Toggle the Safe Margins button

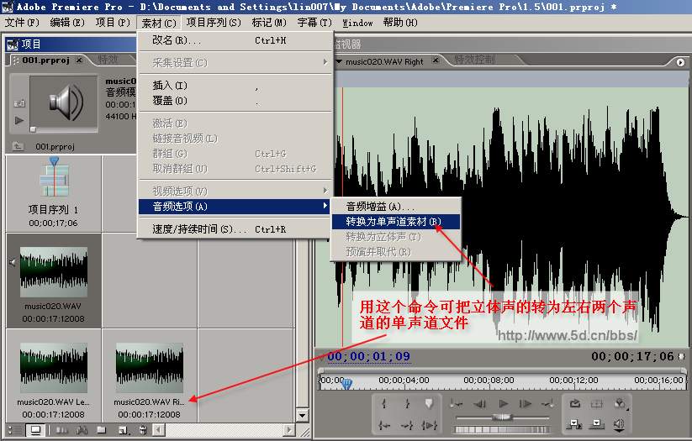coord(597,403)
